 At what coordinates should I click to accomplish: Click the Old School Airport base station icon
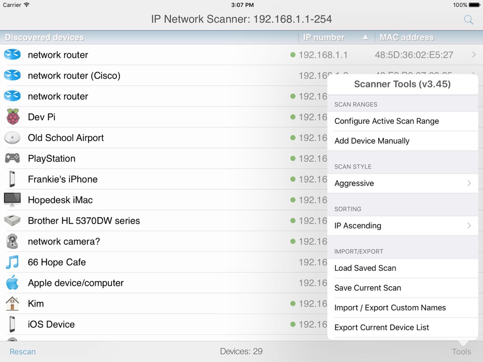[13, 138]
